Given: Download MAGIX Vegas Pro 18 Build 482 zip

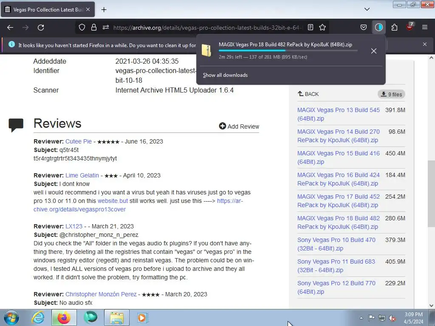Looking at the screenshot, I should [339, 222].
